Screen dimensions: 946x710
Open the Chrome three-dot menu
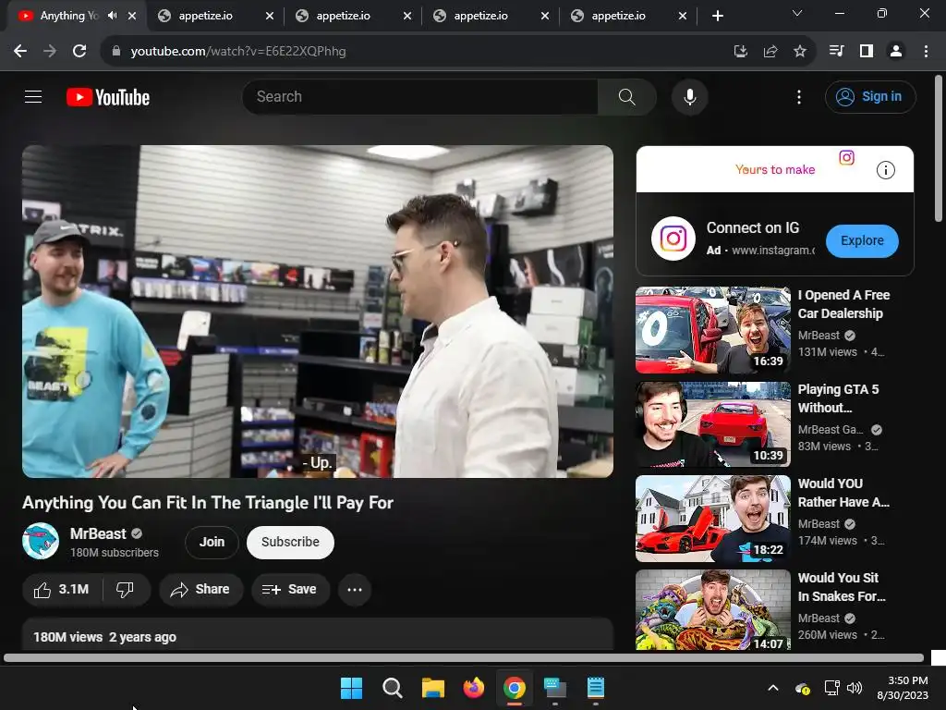926,52
